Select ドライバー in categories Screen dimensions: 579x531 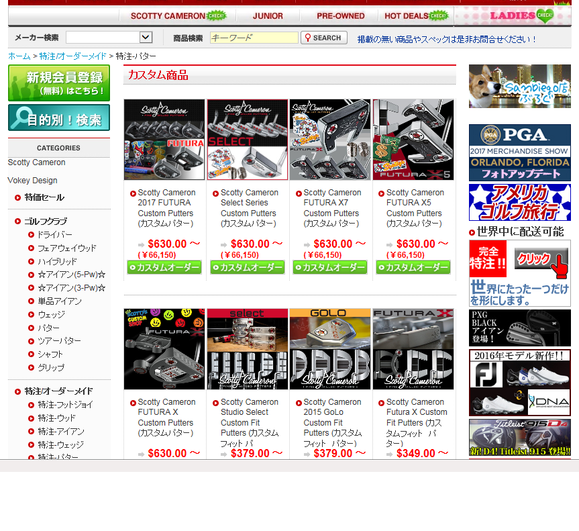coord(54,235)
